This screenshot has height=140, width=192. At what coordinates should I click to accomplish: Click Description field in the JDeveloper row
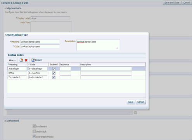pos(106,69)
